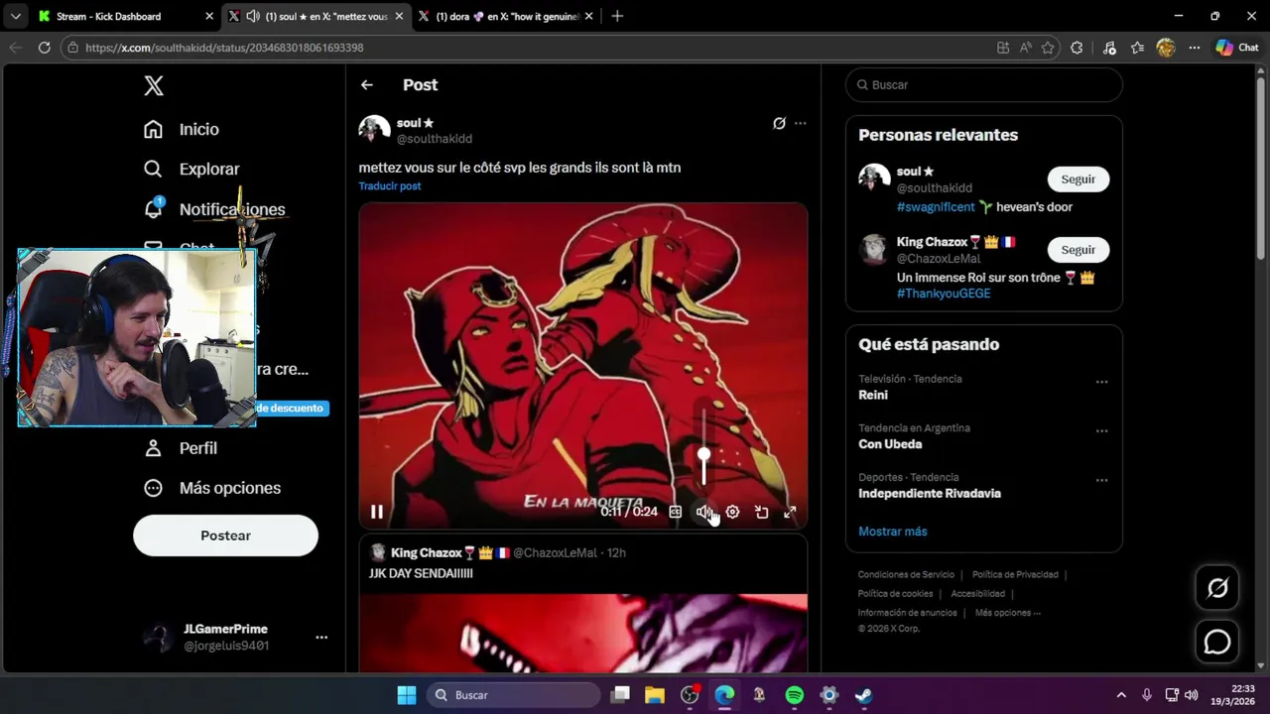Follow soul with Seguir button

(1079, 179)
